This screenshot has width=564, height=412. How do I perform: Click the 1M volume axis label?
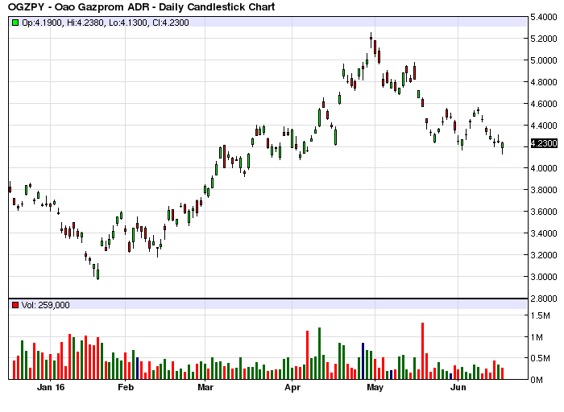pos(537,337)
